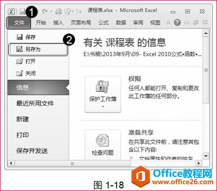The width and height of the screenshot is (217, 191).
Task: Choose 另存为 (Save As)
Action: (38, 49)
